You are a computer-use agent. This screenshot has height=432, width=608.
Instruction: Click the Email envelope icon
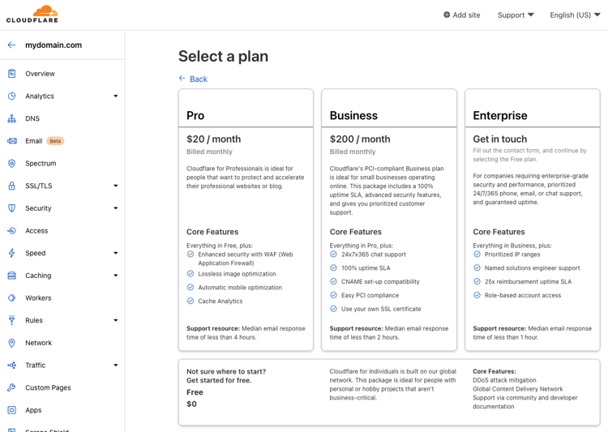(11, 141)
